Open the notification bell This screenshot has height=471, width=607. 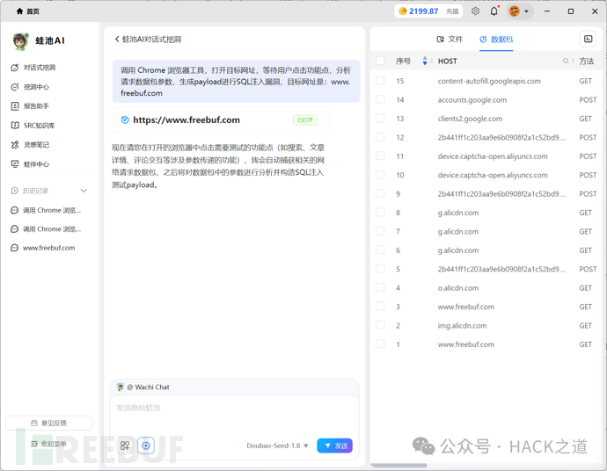click(x=494, y=11)
